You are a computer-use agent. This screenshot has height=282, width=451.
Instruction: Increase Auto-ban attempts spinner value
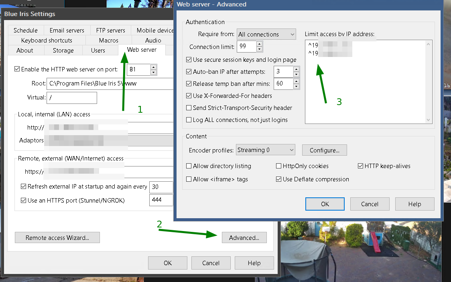tap(296, 69)
